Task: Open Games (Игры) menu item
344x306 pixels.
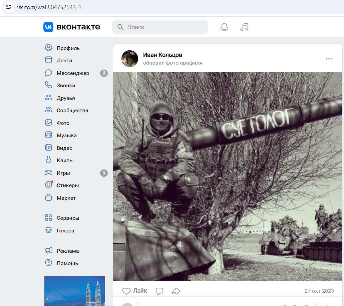Action: tap(63, 173)
